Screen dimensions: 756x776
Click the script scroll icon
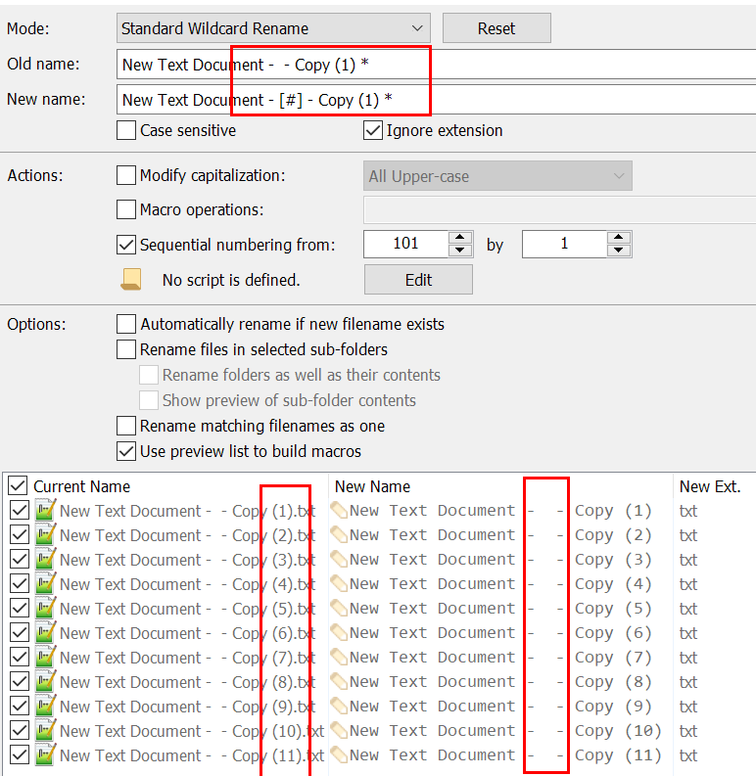tap(131, 280)
